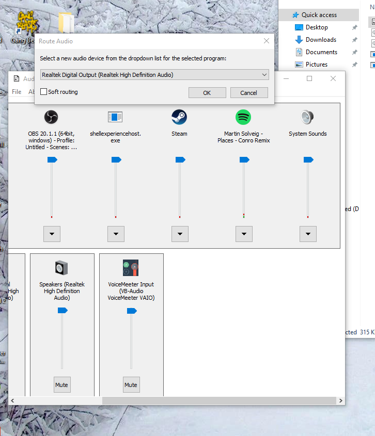Click the horizontal scrollbar thumb
The image size is (375, 436).
219,401
